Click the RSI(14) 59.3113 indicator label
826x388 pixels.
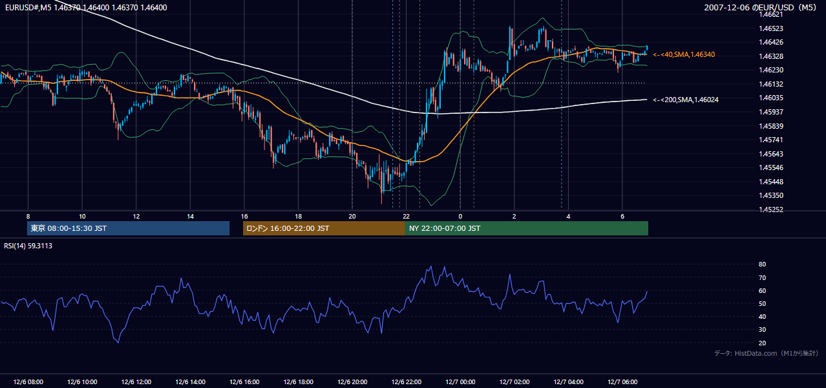(x=28, y=246)
